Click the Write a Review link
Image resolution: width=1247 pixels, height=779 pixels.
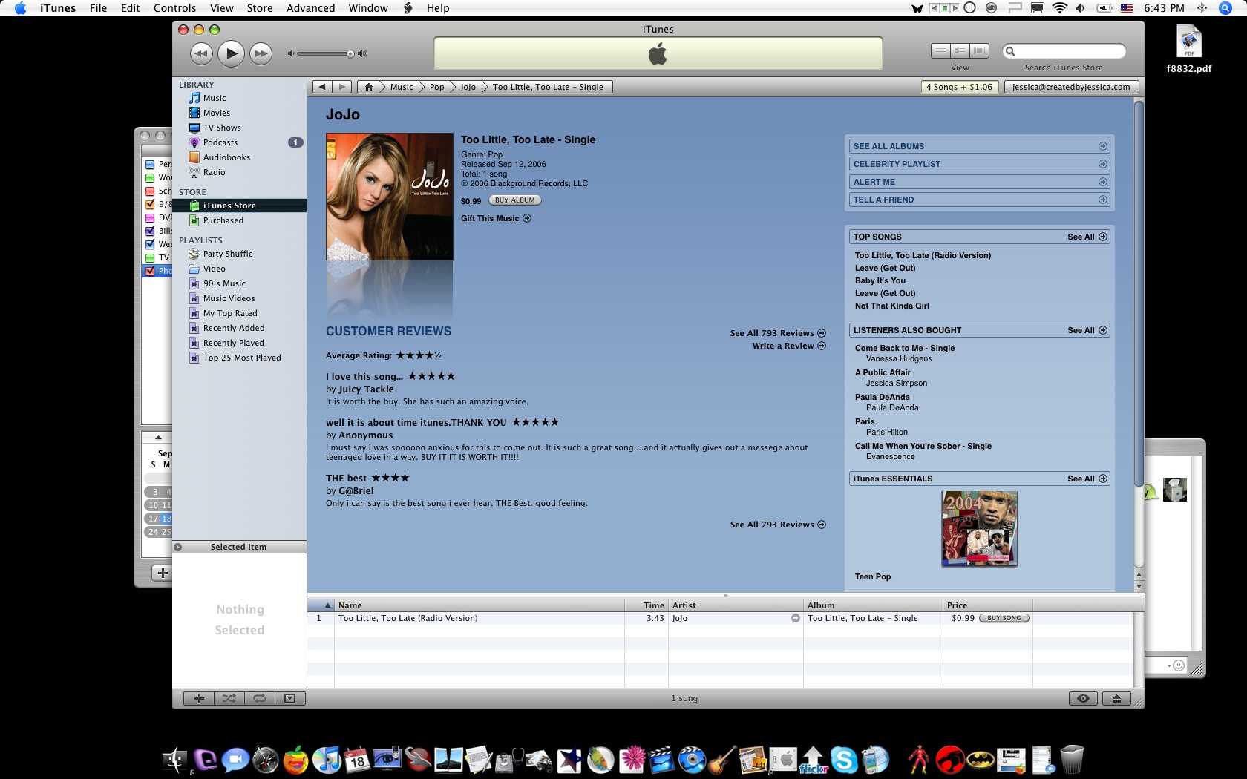[x=788, y=346]
